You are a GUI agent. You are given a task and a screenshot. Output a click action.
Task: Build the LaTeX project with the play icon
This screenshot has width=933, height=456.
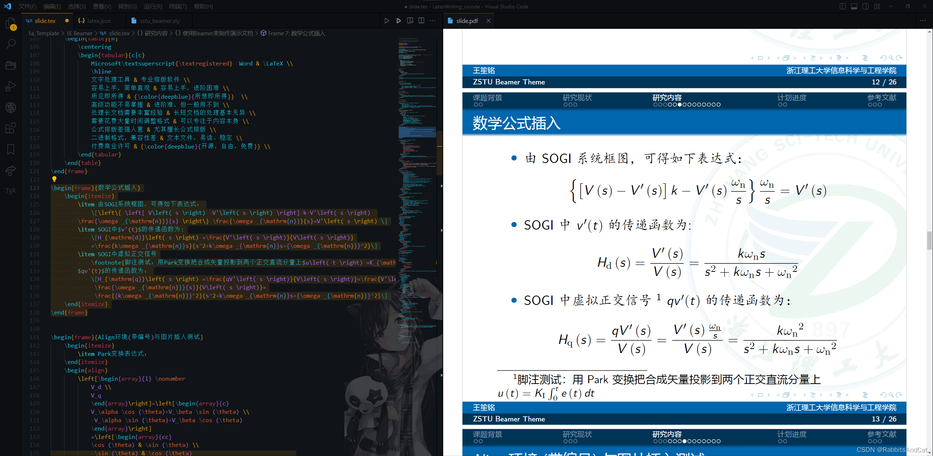point(387,21)
